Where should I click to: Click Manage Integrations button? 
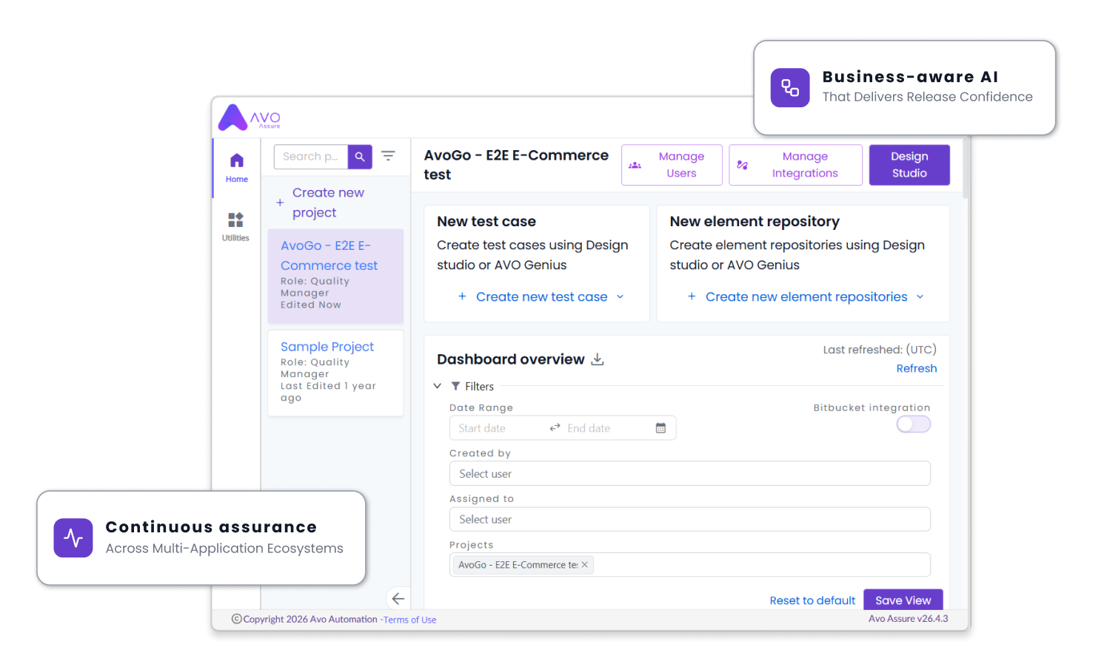click(x=795, y=165)
